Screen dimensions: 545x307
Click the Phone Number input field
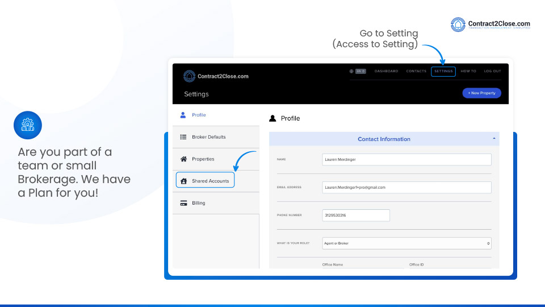tap(356, 215)
